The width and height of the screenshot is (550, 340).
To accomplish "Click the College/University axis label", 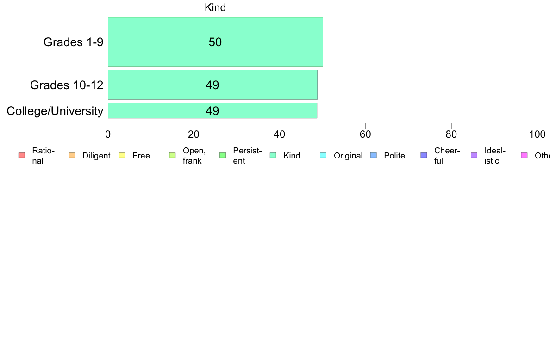I will [55, 111].
